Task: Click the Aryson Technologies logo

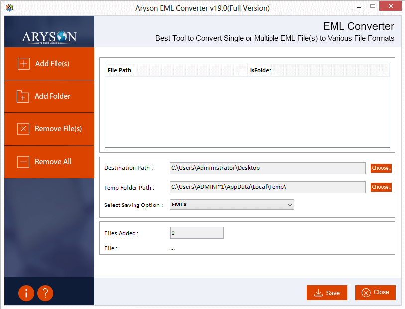Action: [49, 37]
